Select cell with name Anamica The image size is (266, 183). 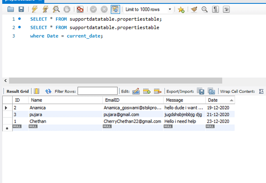coord(66,107)
